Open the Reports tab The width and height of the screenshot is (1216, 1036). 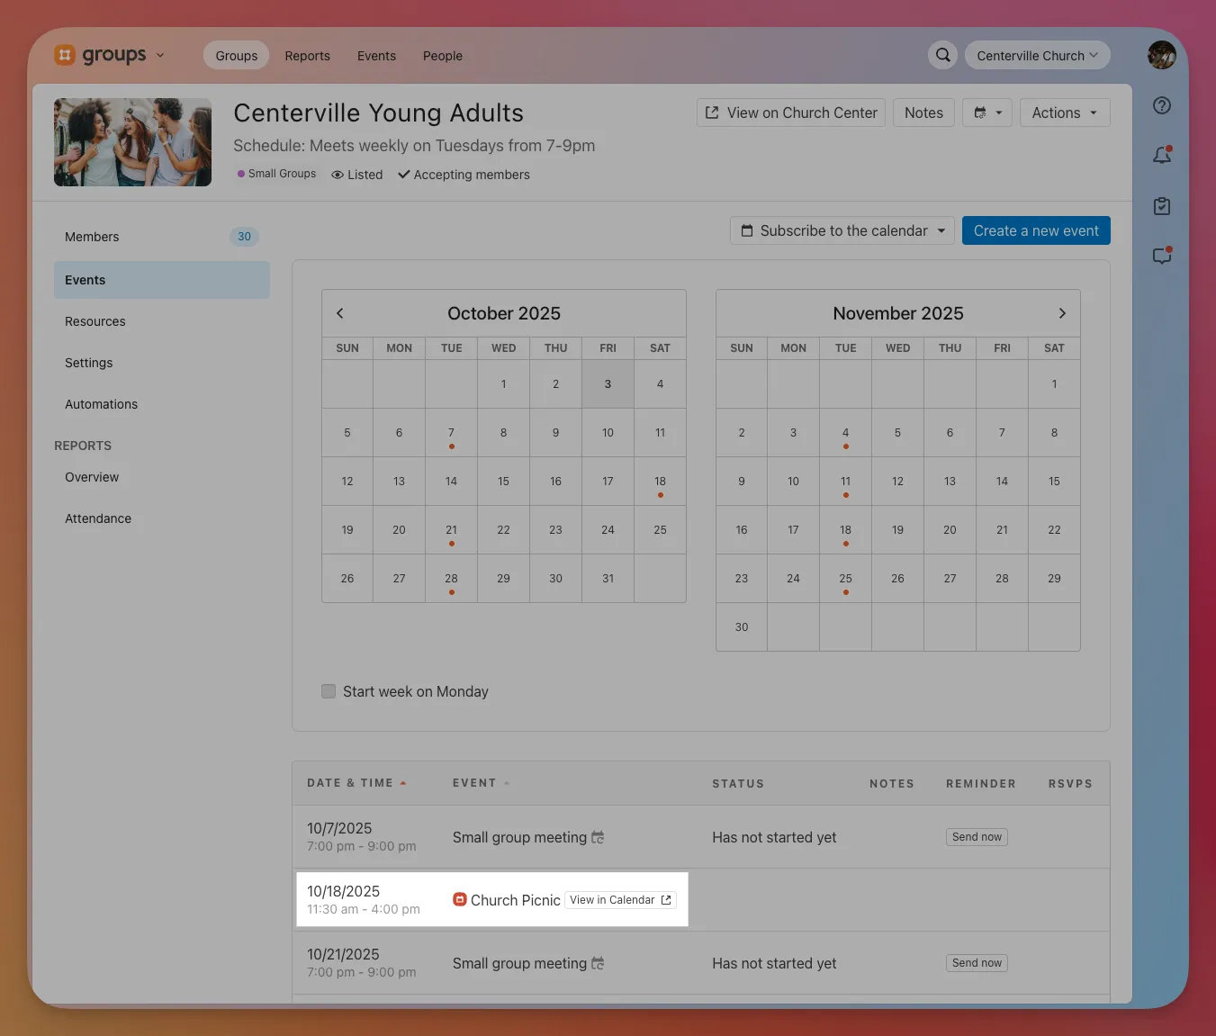point(307,56)
